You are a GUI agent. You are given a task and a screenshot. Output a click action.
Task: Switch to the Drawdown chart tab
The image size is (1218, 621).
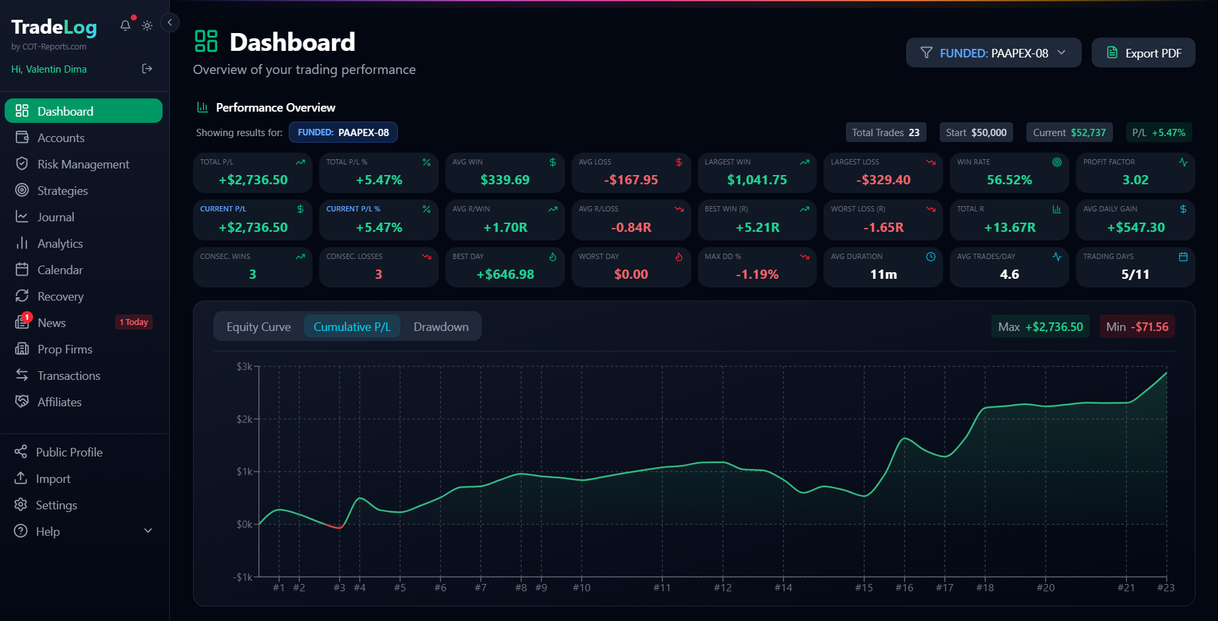coord(441,327)
